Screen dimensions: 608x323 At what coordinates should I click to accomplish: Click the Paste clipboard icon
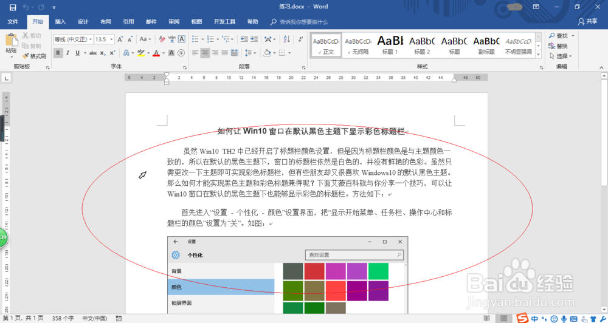pos(11,39)
